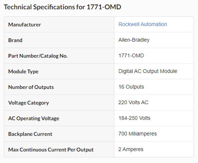Click the Voltage Category label
198x163 pixels.
pyautogui.click(x=28, y=103)
